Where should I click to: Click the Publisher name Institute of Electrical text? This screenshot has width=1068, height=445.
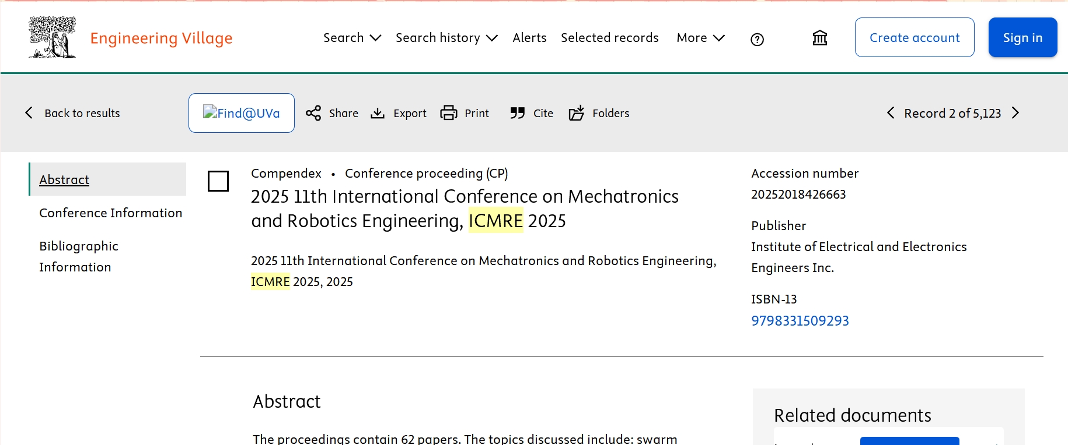tap(859, 257)
